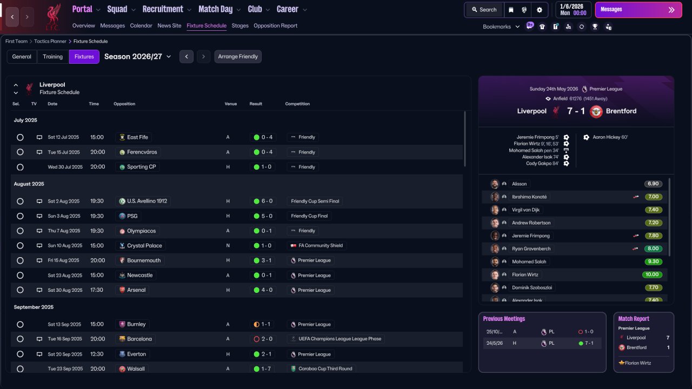Click the shirt icon in the bookmarks bar
The height and width of the screenshot is (389, 692).
click(542, 26)
